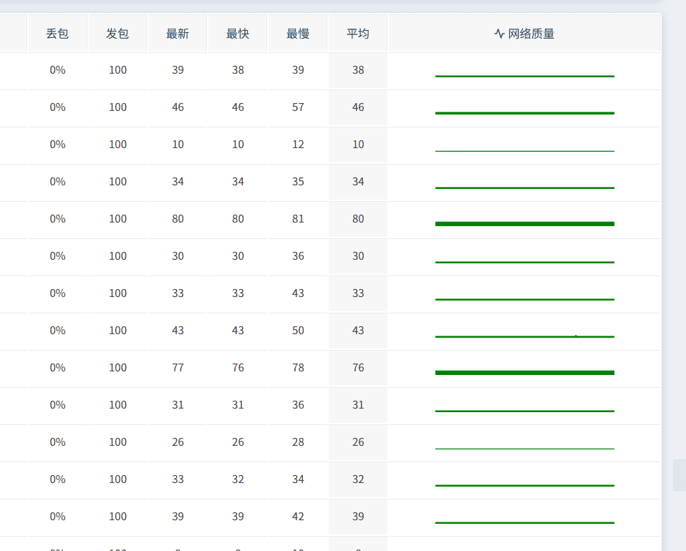Click the thick quality bar in the average 80 row
The image size is (686, 551).
(x=524, y=224)
